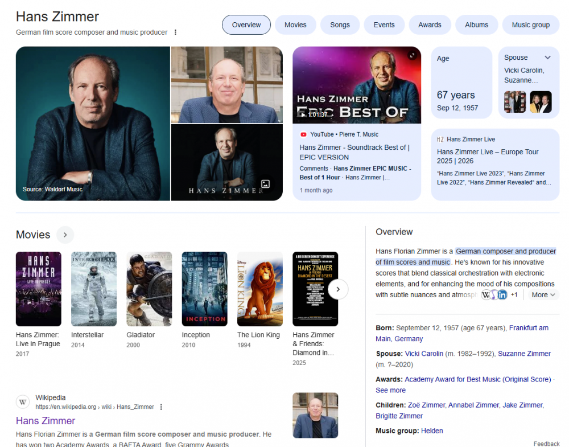Open The Lion King movie poster

pos(259,289)
